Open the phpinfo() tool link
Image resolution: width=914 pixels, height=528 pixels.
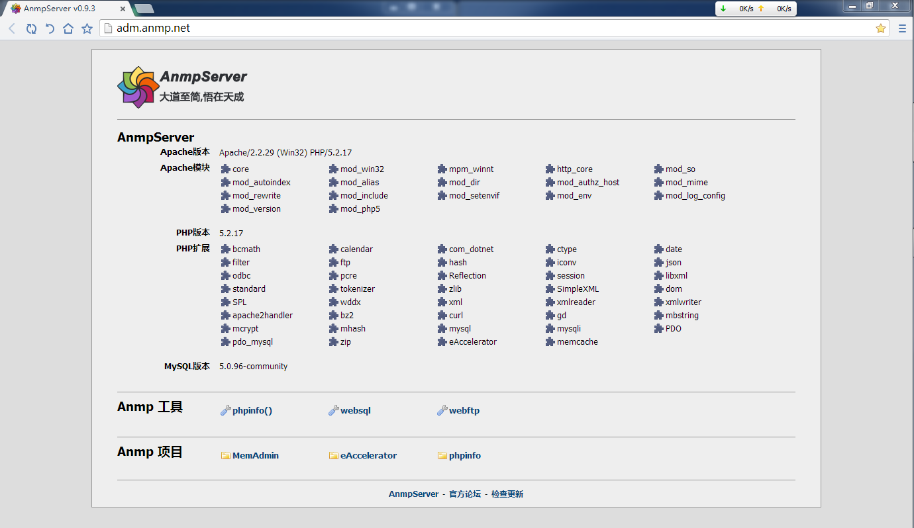pos(252,411)
